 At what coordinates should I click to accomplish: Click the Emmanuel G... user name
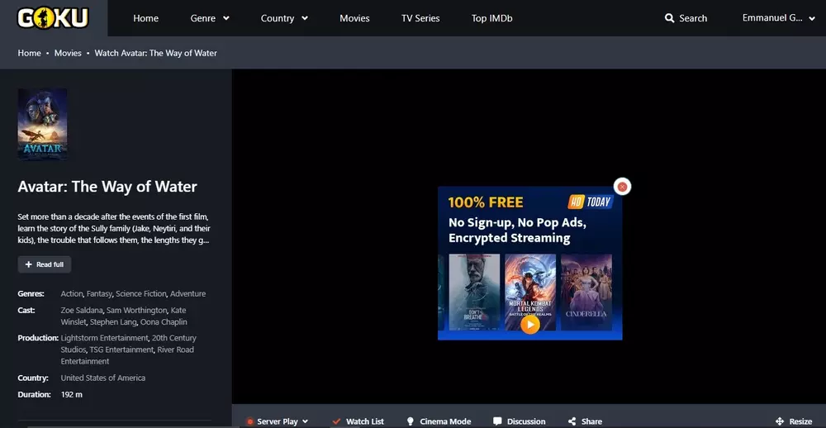[x=772, y=18]
